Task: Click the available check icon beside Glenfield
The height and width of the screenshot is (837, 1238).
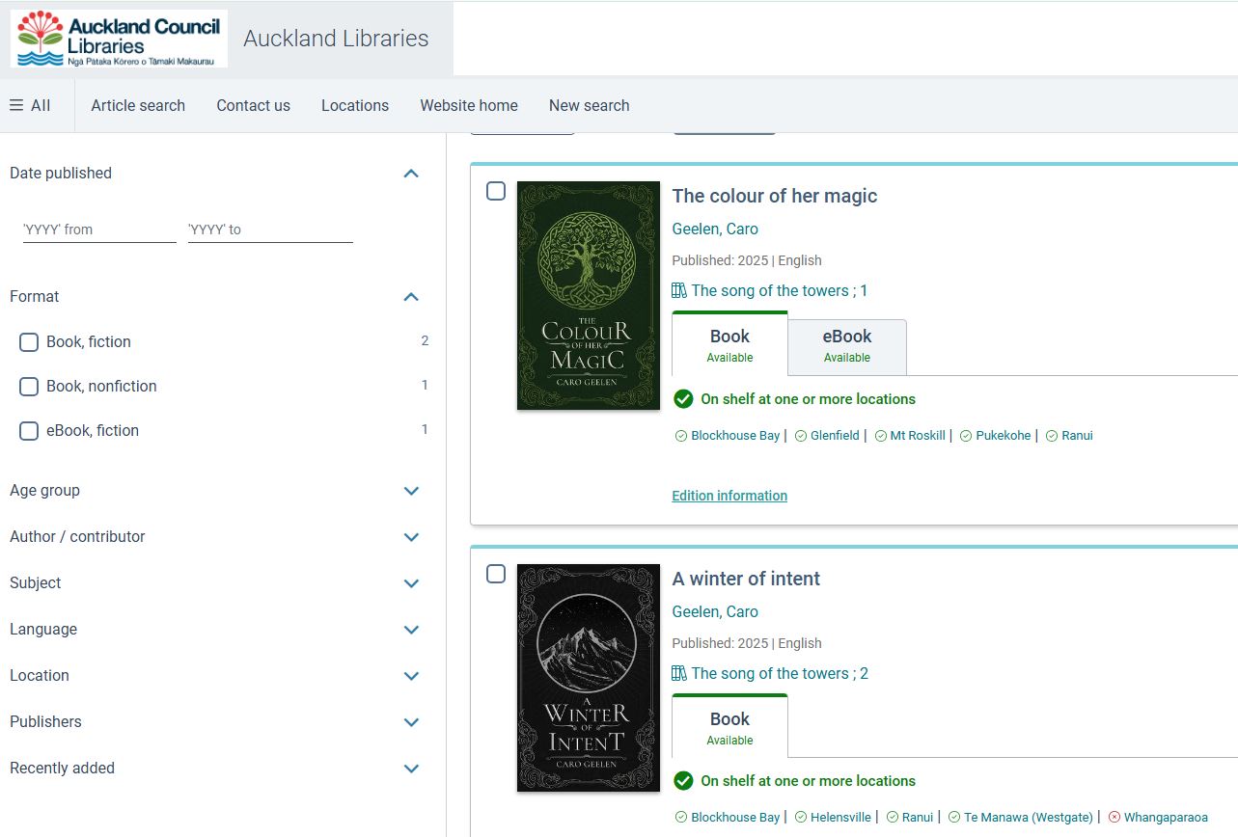Action: click(x=801, y=436)
